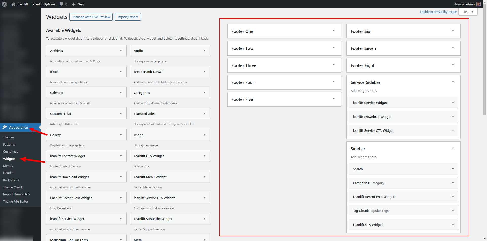This screenshot has height=241, width=487.
Task: Expand the Featured Jobs widget
Action: pos(204,114)
